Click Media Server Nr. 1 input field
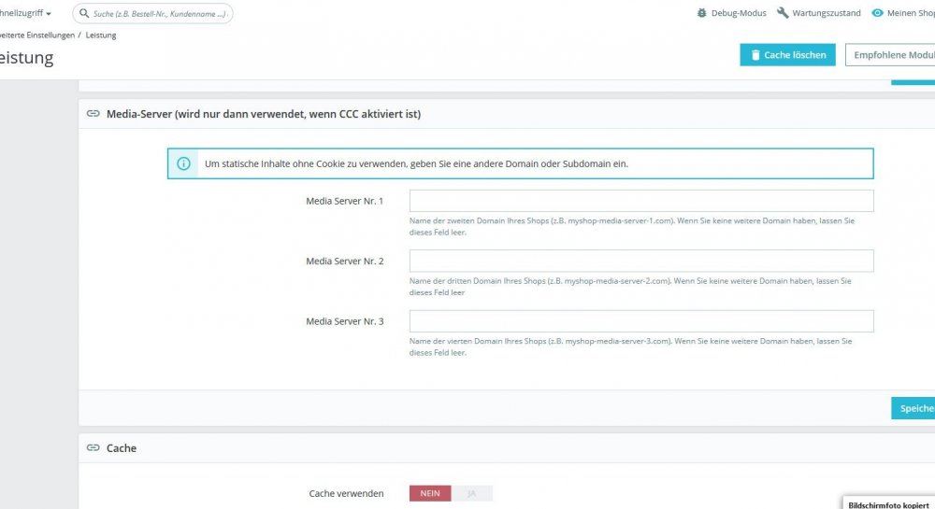 [641, 201]
